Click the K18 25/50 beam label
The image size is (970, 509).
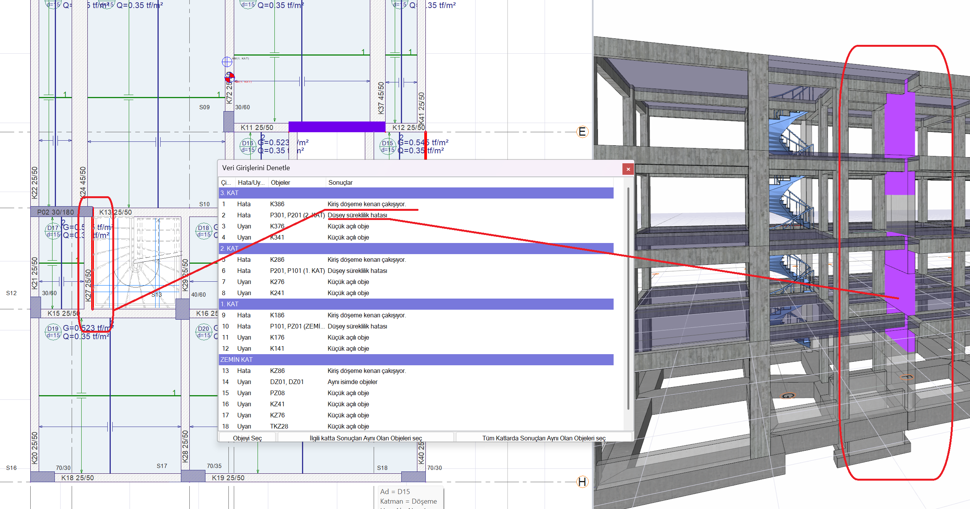(77, 478)
